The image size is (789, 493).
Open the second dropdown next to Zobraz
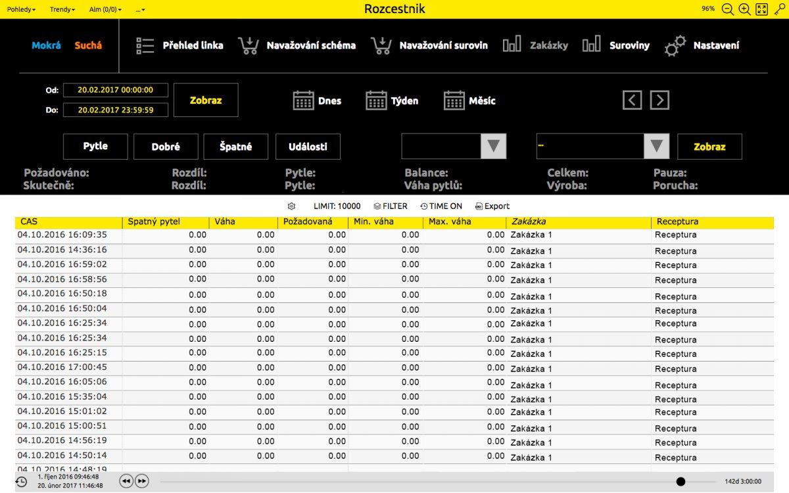[x=656, y=146]
